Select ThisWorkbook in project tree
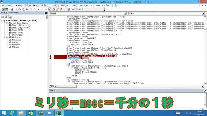The width and height of the screenshot is (207, 116). 17,35
